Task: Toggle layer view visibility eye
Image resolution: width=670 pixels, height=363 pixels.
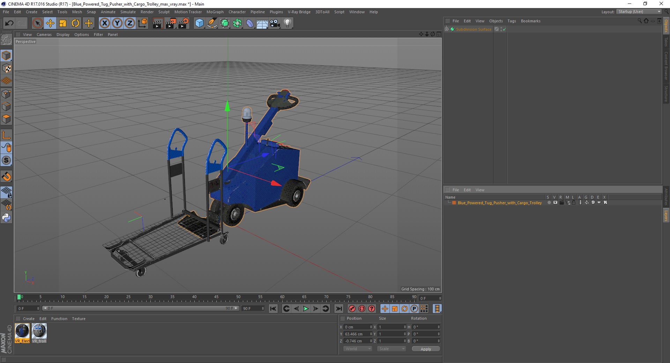Action: click(555, 203)
